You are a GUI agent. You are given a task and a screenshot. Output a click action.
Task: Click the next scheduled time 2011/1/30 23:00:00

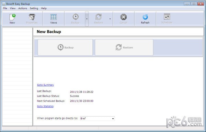(82, 101)
